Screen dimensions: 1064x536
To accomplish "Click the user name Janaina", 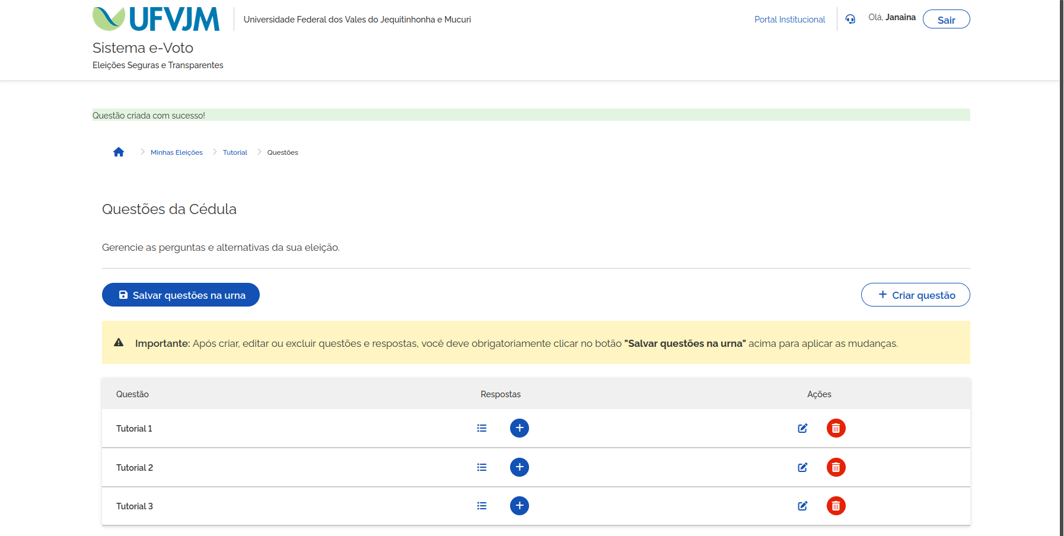I will pos(900,17).
